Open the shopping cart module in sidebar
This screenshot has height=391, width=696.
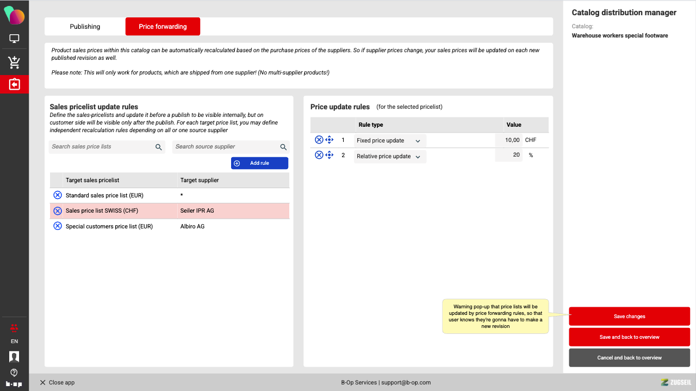[14, 63]
